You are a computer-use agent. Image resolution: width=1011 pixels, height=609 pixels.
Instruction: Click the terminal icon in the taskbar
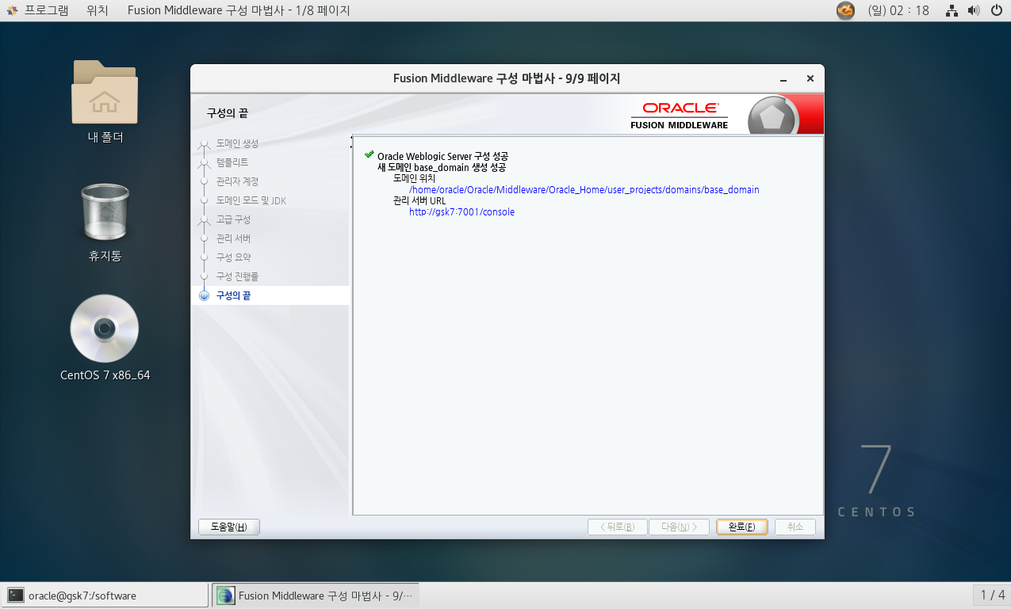click(x=16, y=596)
